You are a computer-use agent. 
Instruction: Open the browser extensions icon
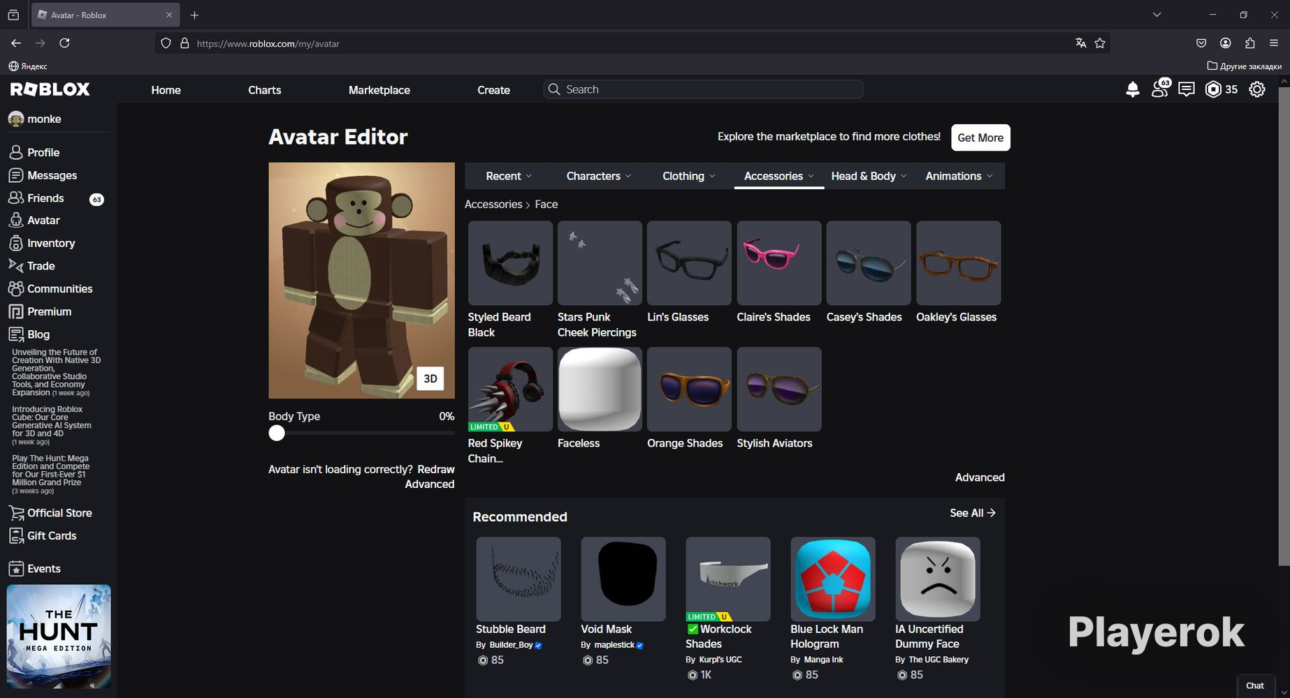point(1249,43)
